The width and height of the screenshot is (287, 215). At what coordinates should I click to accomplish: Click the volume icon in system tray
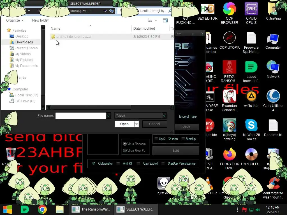tap(258, 210)
